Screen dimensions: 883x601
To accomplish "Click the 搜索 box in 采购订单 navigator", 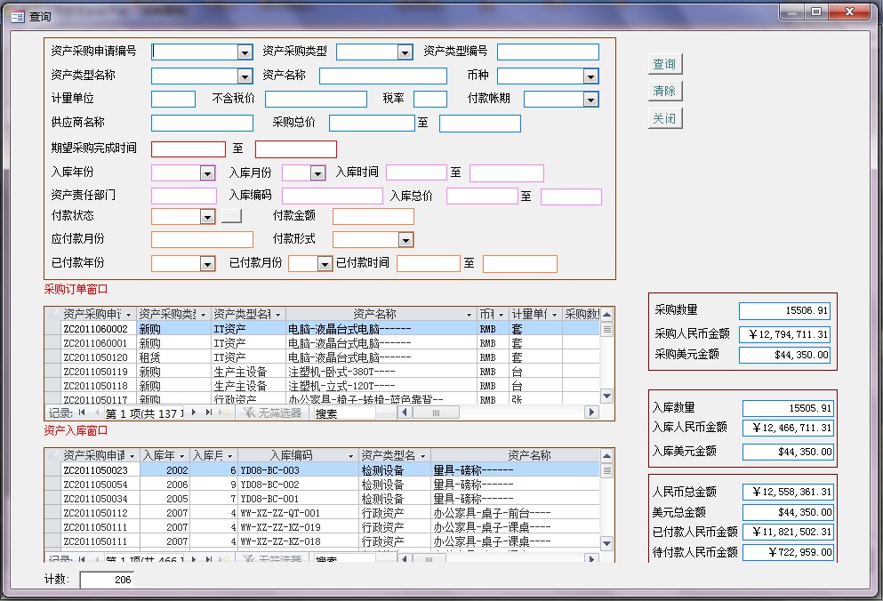I will pos(344,413).
